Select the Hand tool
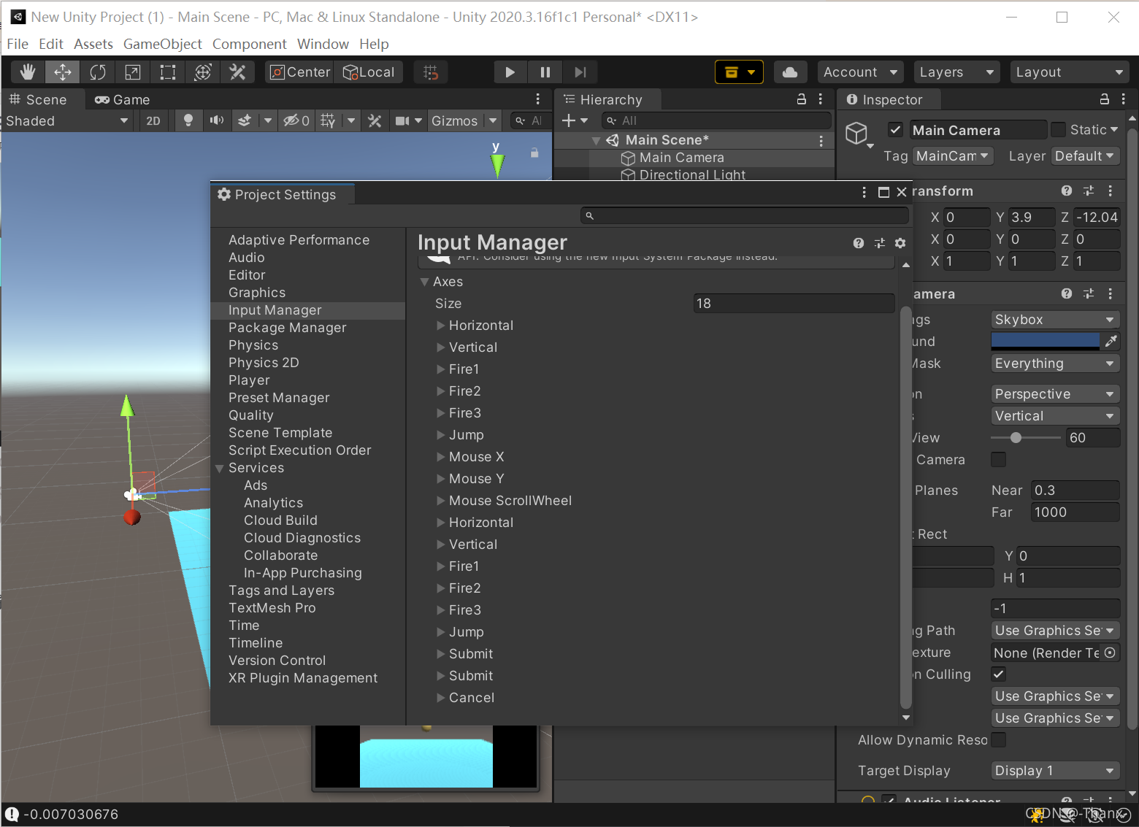1139x827 pixels. pyautogui.click(x=28, y=72)
